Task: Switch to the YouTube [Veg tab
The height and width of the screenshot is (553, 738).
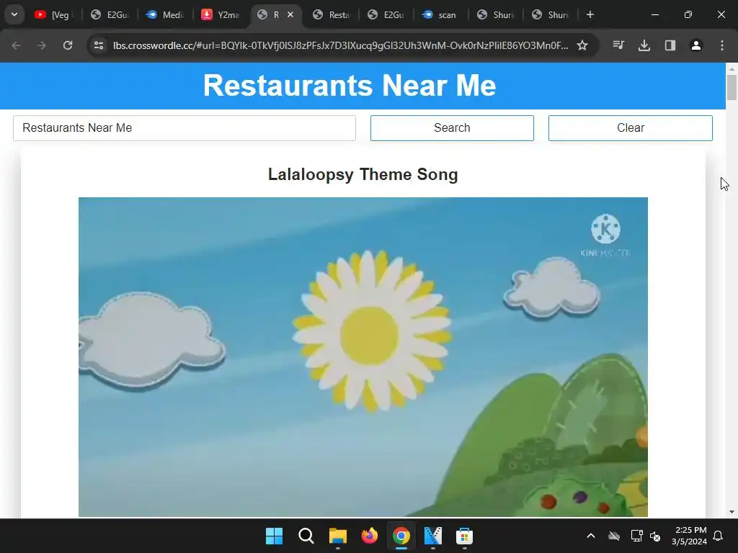Action: point(53,14)
